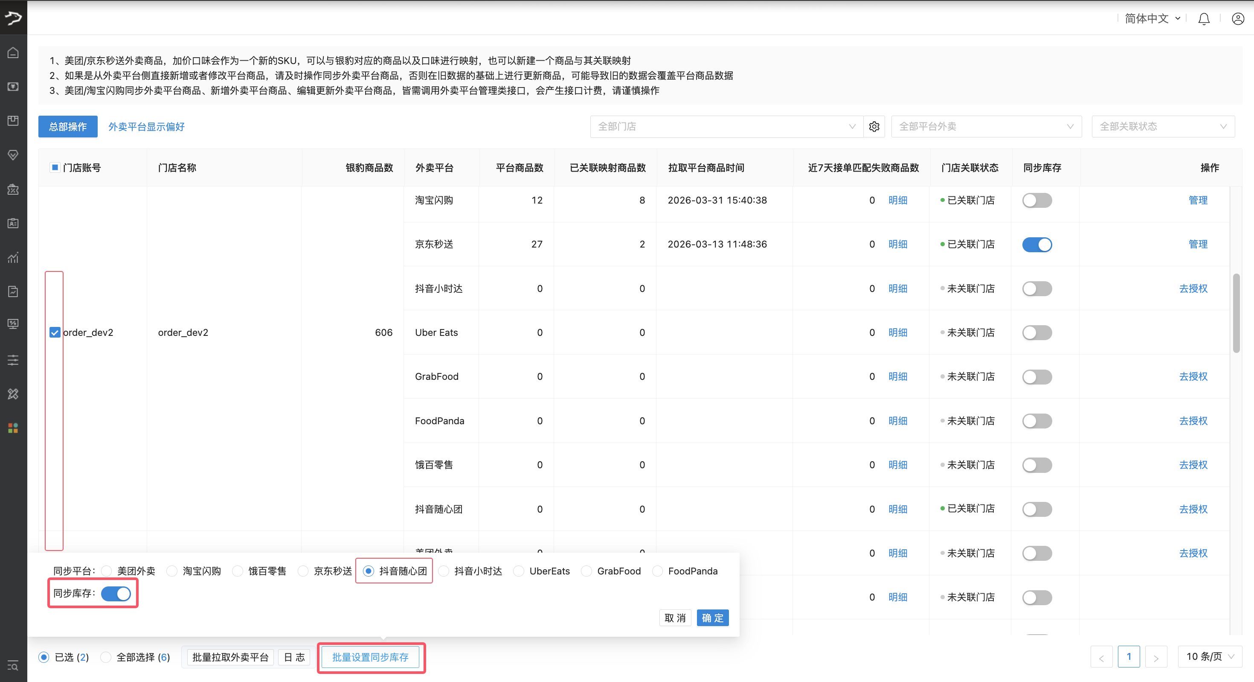1254x682 pixels.
Task: Toggle sync stock for GrabFood row
Action: [1037, 376]
